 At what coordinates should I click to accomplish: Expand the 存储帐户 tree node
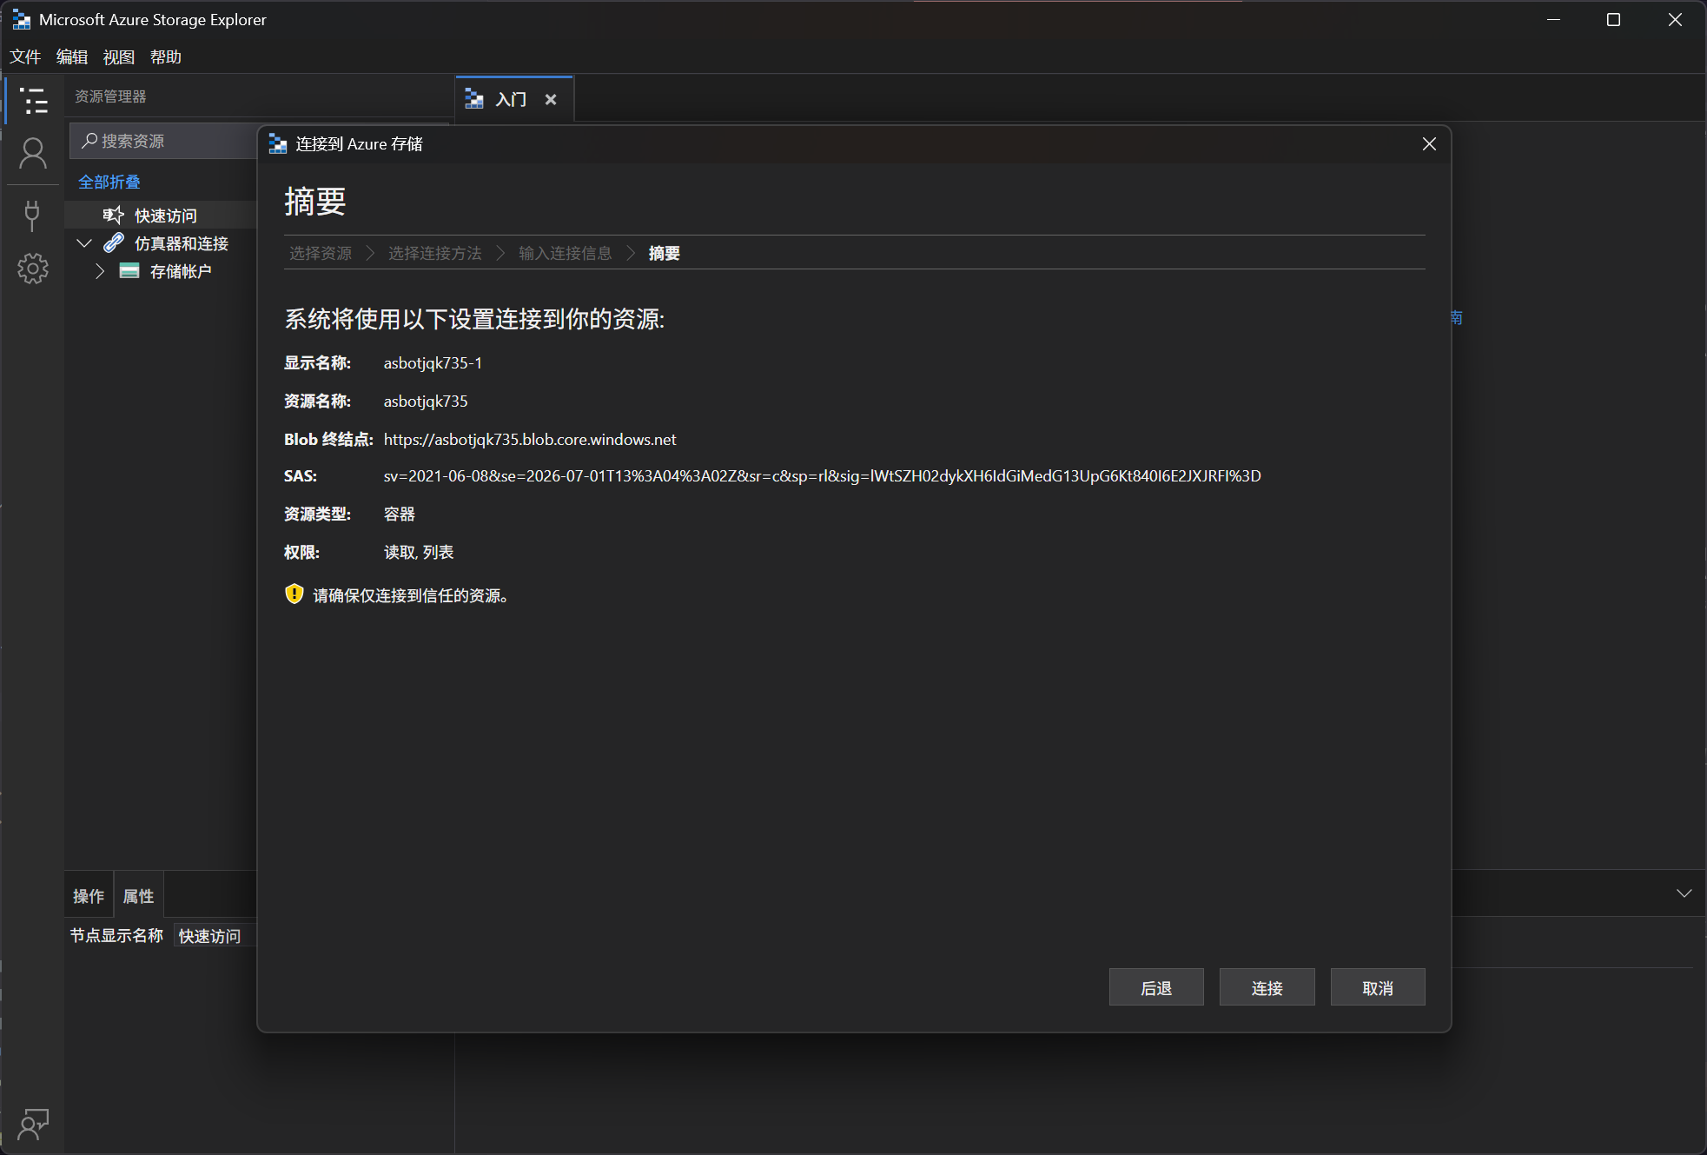100,271
